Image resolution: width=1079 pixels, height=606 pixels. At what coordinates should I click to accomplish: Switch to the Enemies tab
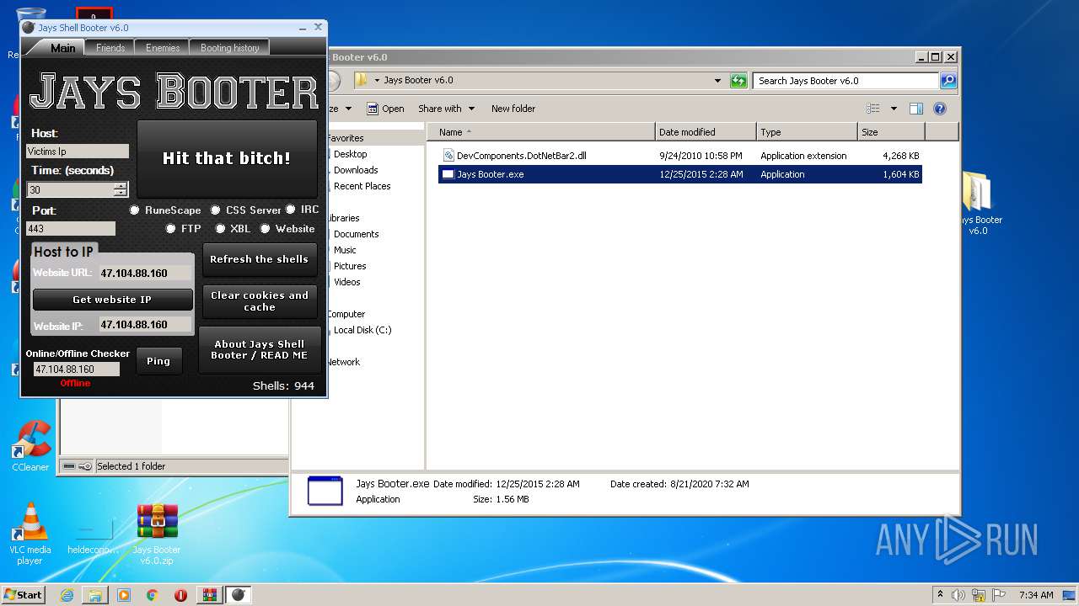click(x=163, y=48)
